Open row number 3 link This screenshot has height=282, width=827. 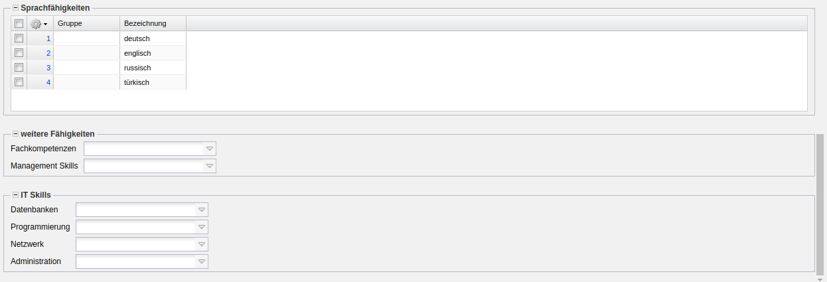(x=48, y=68)
